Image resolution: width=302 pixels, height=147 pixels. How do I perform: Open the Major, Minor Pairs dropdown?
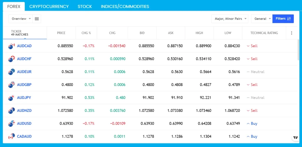230,19
